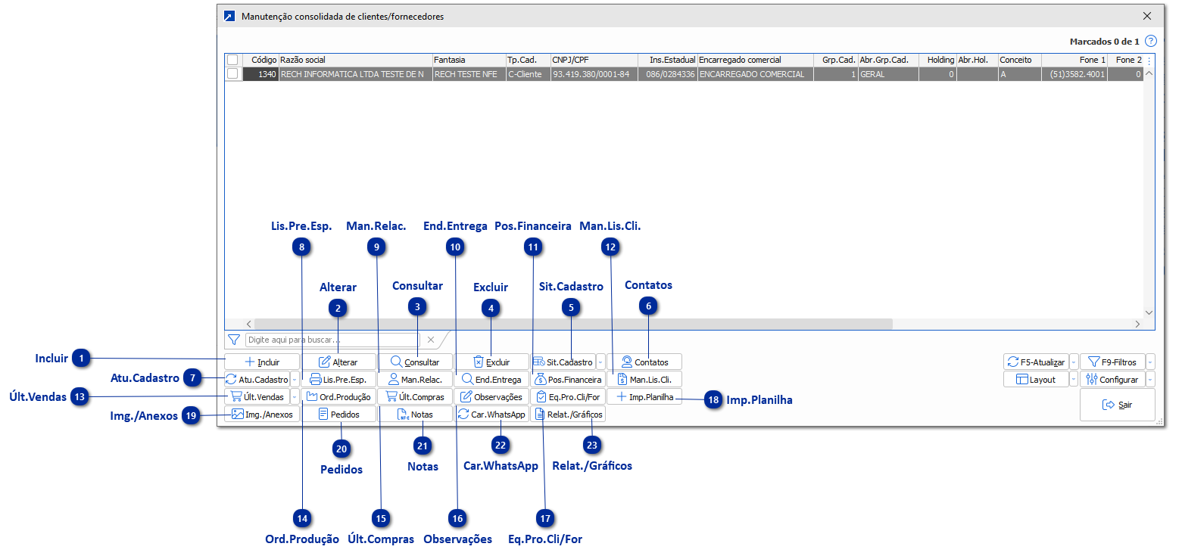Screen dimensions: 1182x559
Task: Click the Sair exit button
Action: pyautogui.click(x=1118, y=405)
